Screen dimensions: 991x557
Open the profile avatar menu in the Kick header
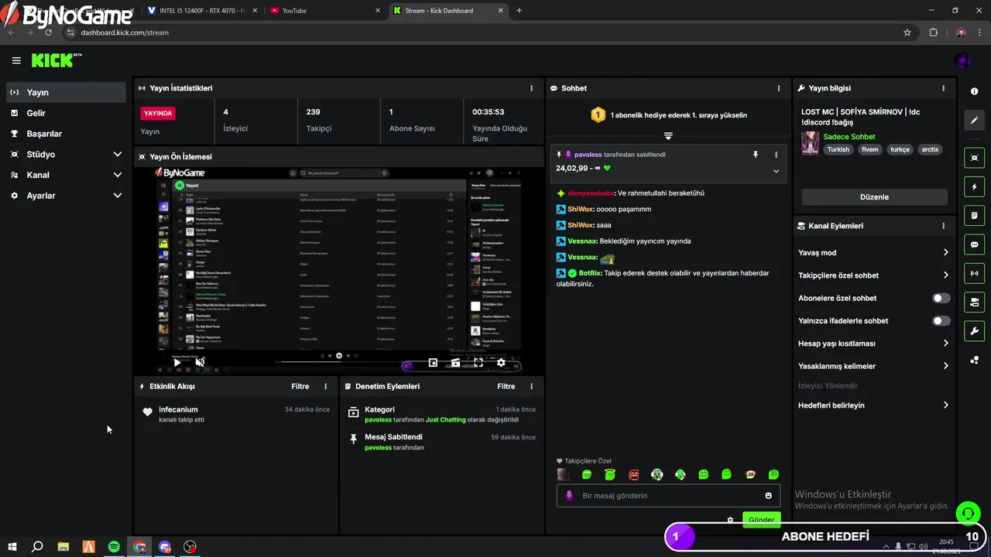[962, 60]
